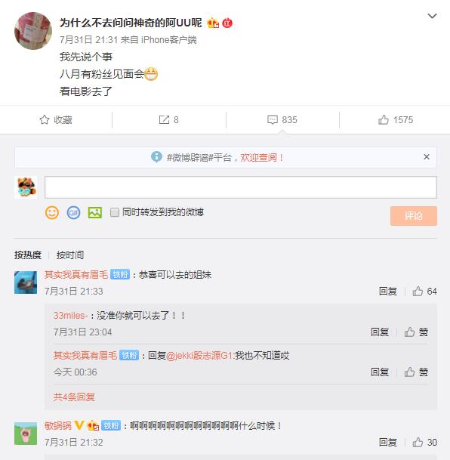Screen dimensions: 450x460
Task: Follow the 欢迎查阅 link in banner
Action: click(258, 158)
